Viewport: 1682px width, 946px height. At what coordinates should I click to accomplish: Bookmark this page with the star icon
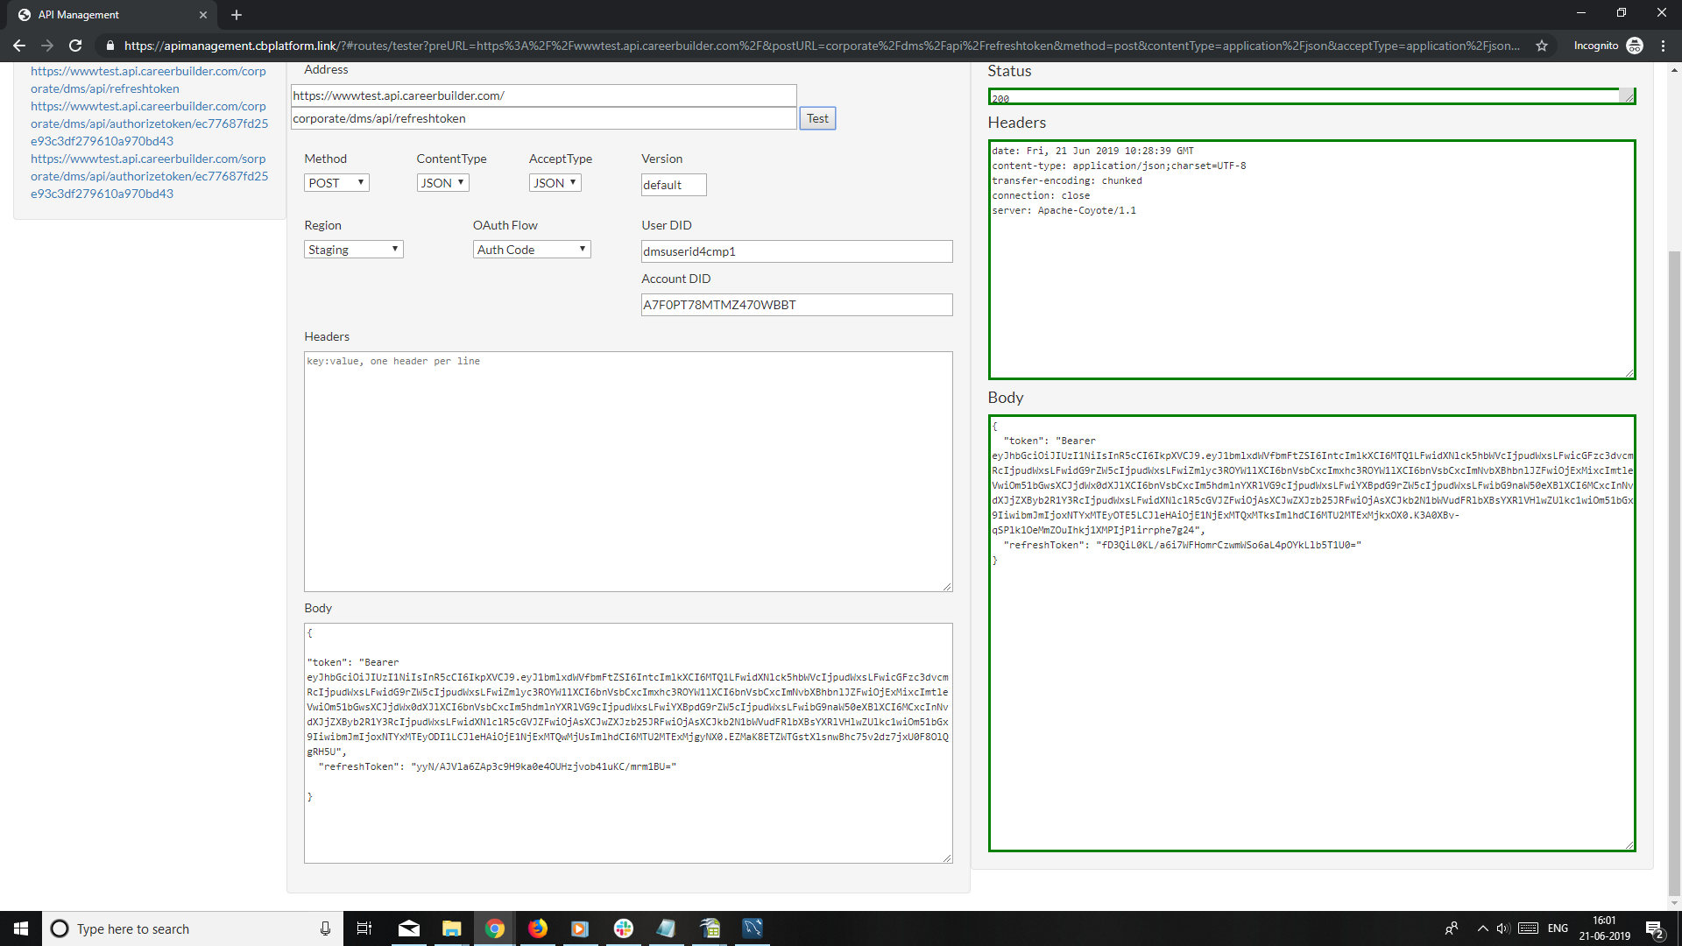pos(1542,46)
